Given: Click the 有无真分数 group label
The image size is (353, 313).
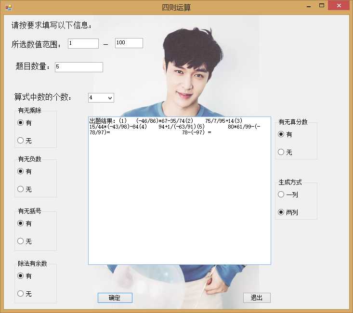Looking at the screenshot, I should tap(293, 122).
